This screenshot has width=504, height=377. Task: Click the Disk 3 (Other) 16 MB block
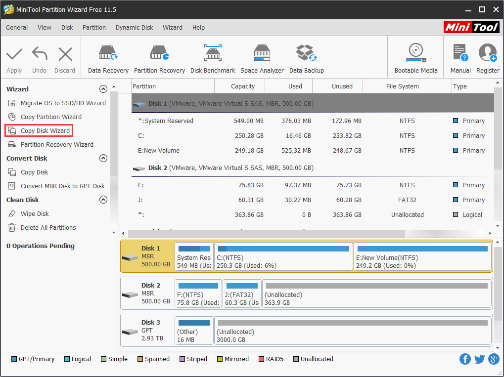click(x=194, y=330)
